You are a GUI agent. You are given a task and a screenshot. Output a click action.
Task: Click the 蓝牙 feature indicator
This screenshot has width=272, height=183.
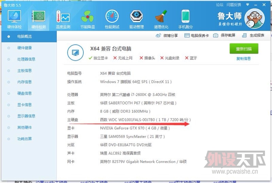click(x=191, y=58)
